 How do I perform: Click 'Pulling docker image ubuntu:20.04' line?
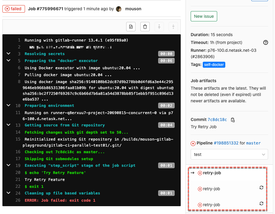(68, 75)
